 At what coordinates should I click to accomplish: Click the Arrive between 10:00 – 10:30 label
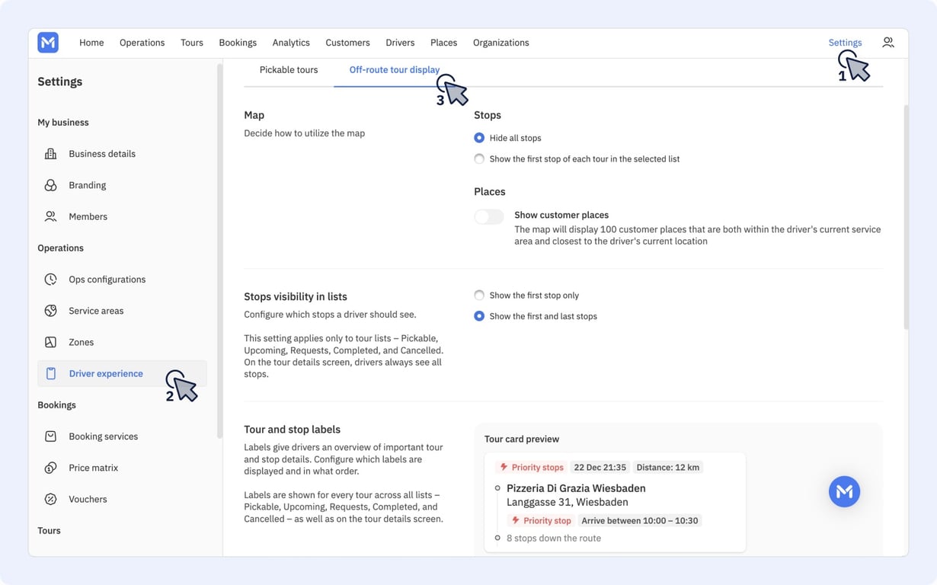click(x=641, y=521)
